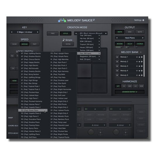Screen dimensions: 158x158
Task: Enable FREE creation mode
Action: click(53, 33)
